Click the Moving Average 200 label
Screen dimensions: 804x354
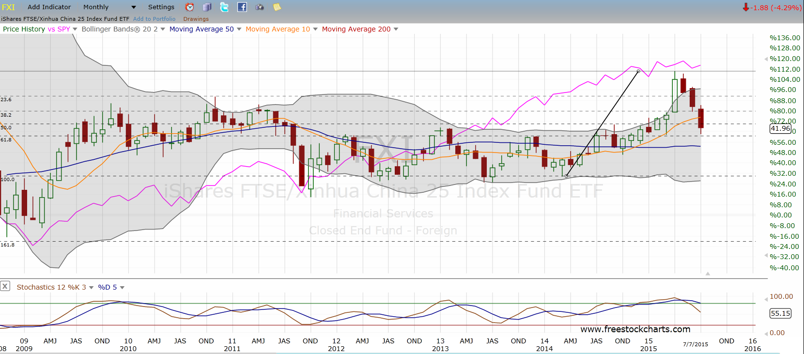356,29
